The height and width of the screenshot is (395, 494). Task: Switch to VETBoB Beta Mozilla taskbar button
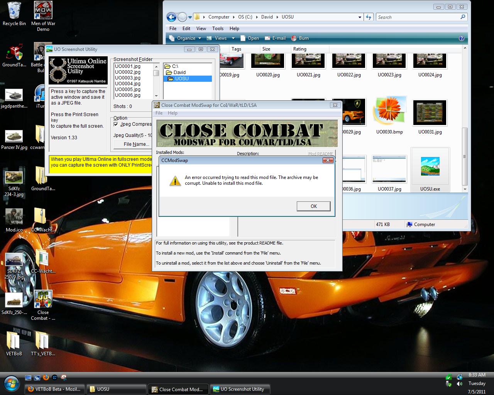[x=55, y=389]
